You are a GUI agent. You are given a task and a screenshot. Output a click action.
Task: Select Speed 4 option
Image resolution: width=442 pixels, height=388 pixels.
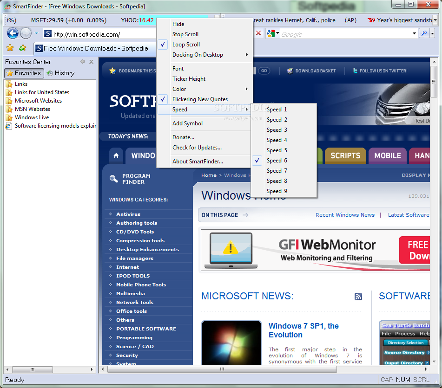click(x=284, y=140)
